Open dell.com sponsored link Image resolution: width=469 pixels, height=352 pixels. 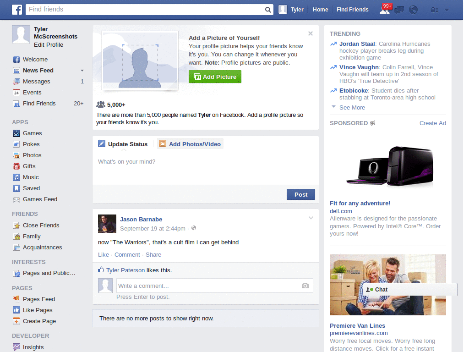point(341,211)
